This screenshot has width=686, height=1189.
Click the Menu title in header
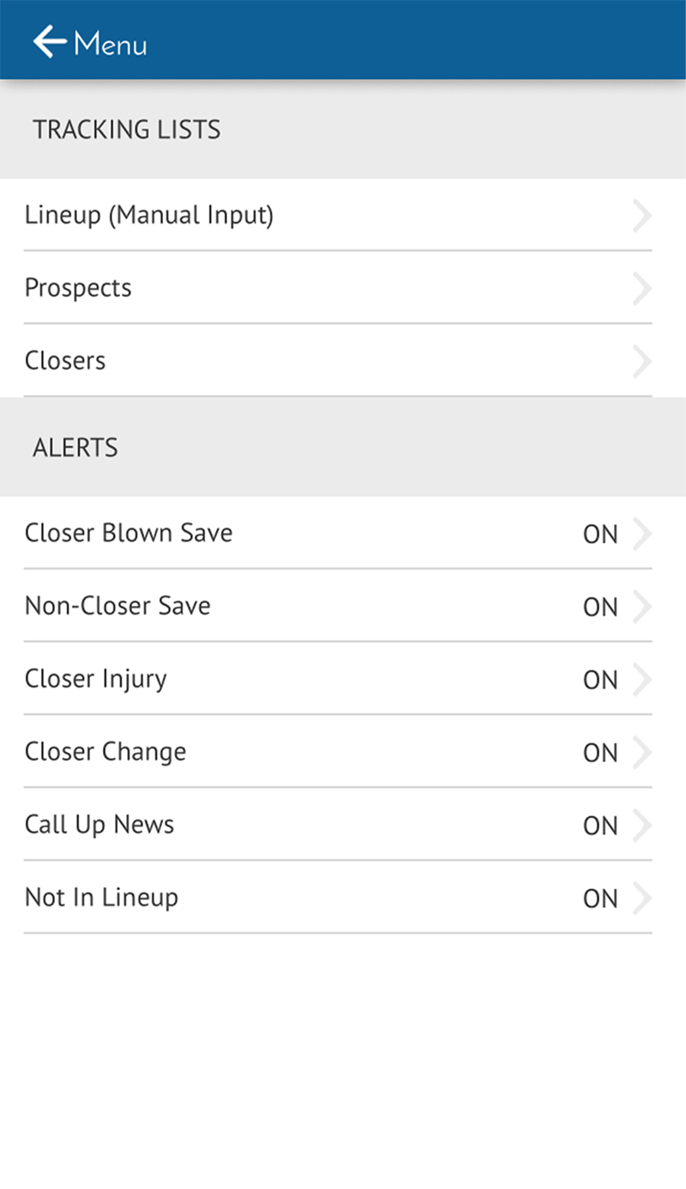tap(111, 43)
